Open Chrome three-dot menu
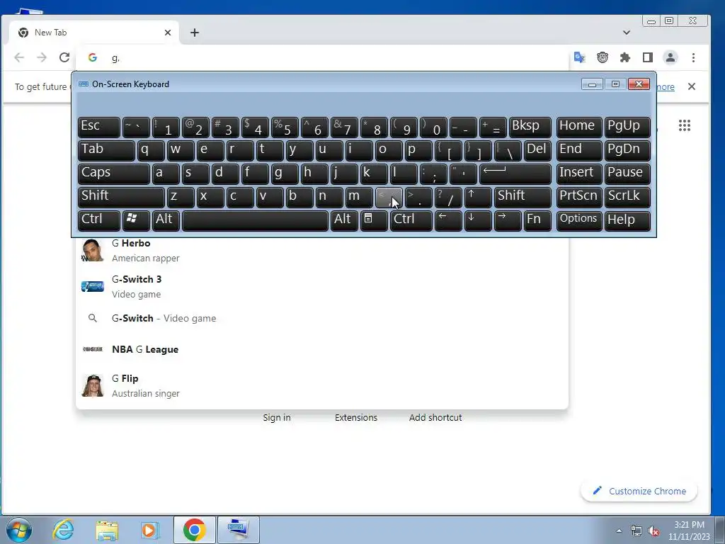 [x=693, y=57]
